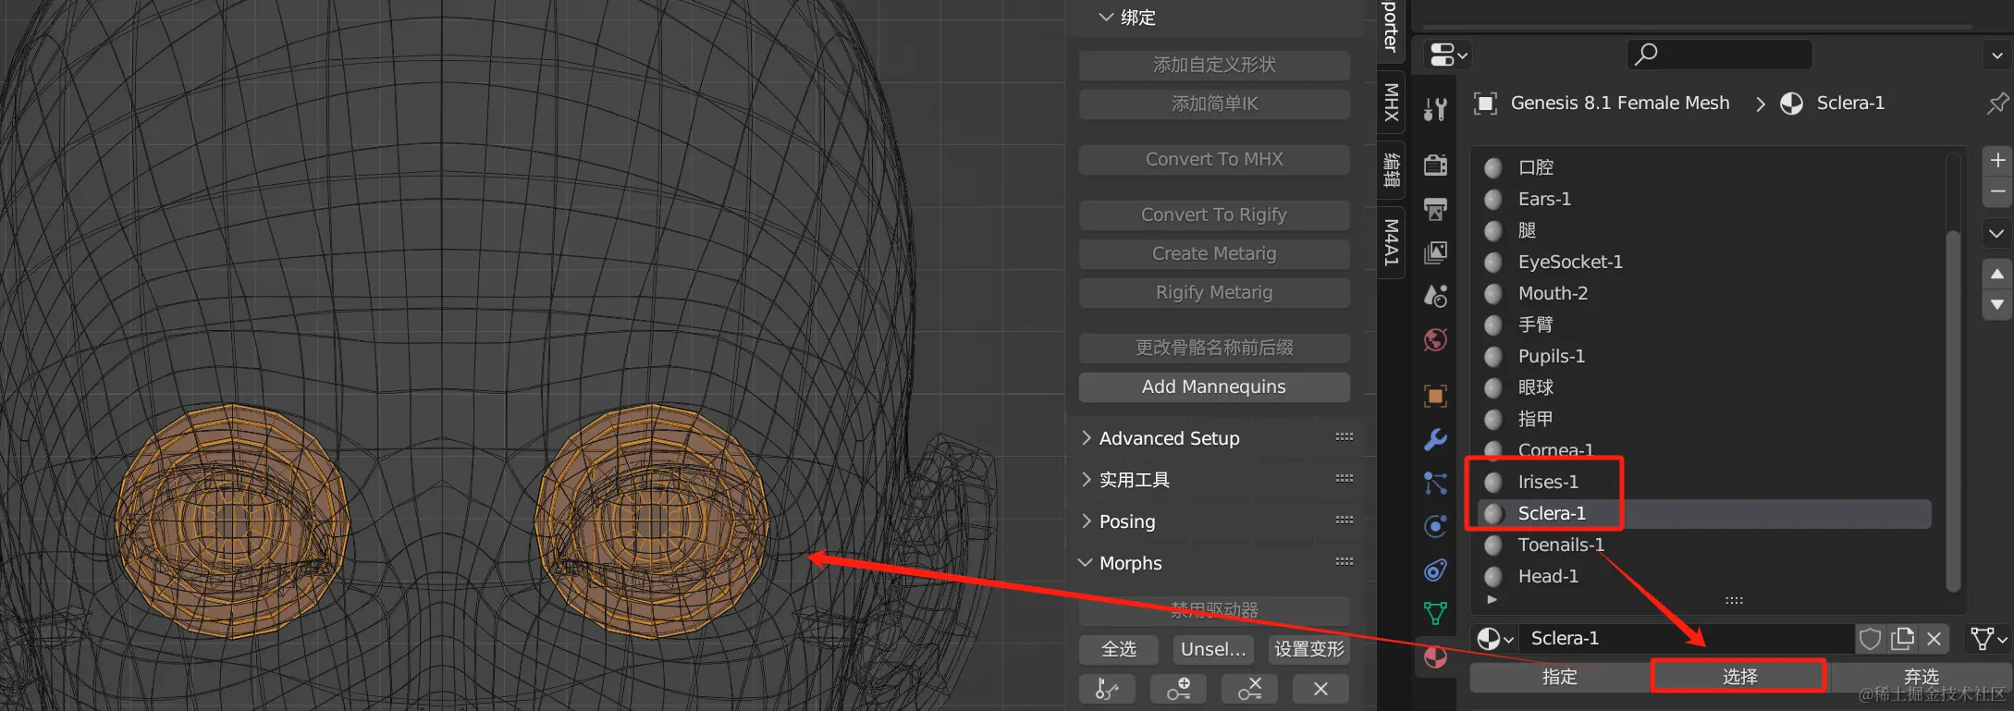Click the properties search field
The height and width of the screenshot is (711, 2014).
coord(1720,55)
